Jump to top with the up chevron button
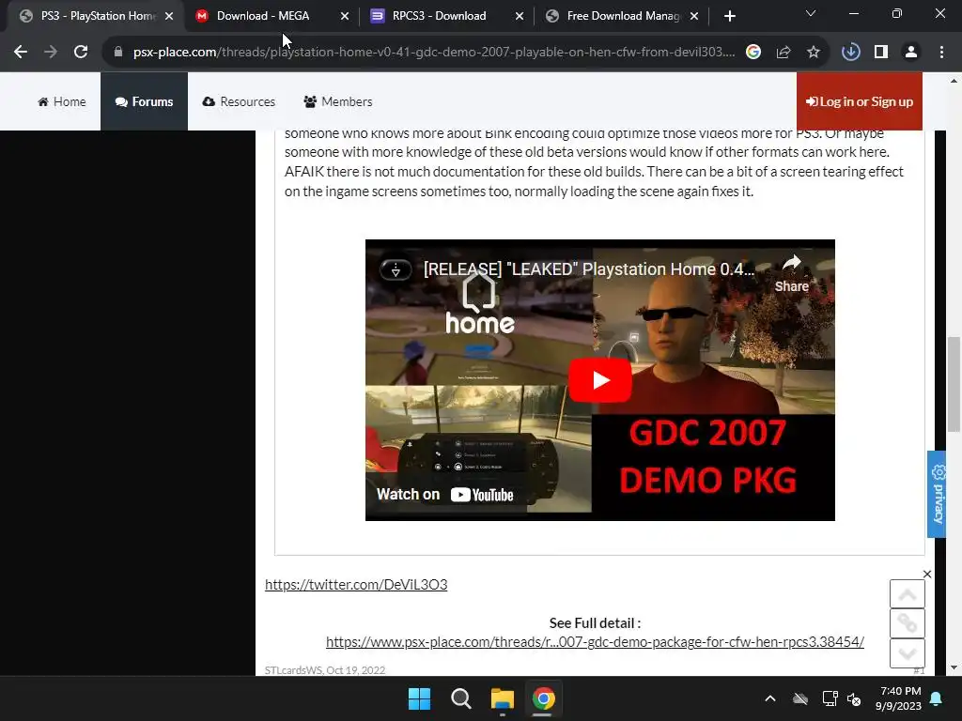The width and height of the screenshot is (962, 721). 908,594
